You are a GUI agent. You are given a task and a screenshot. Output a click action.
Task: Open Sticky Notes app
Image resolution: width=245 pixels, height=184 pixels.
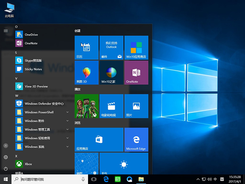pyautogui.click(x=33, y=69)
